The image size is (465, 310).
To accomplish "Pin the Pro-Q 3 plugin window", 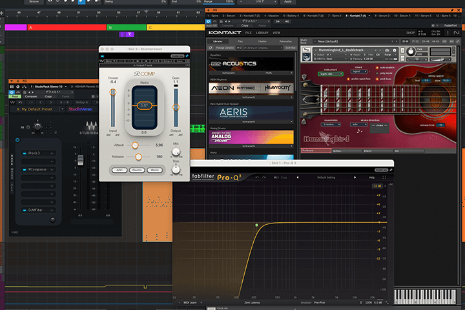I will pyautogui.click(x=391, y=170).
